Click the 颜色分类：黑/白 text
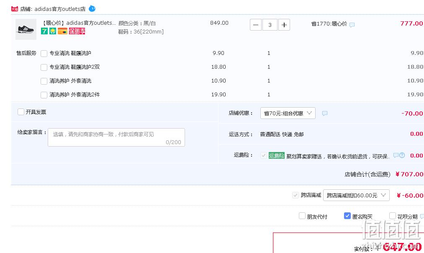The height and width of the screenshot is (253, 424). (137, 23)
